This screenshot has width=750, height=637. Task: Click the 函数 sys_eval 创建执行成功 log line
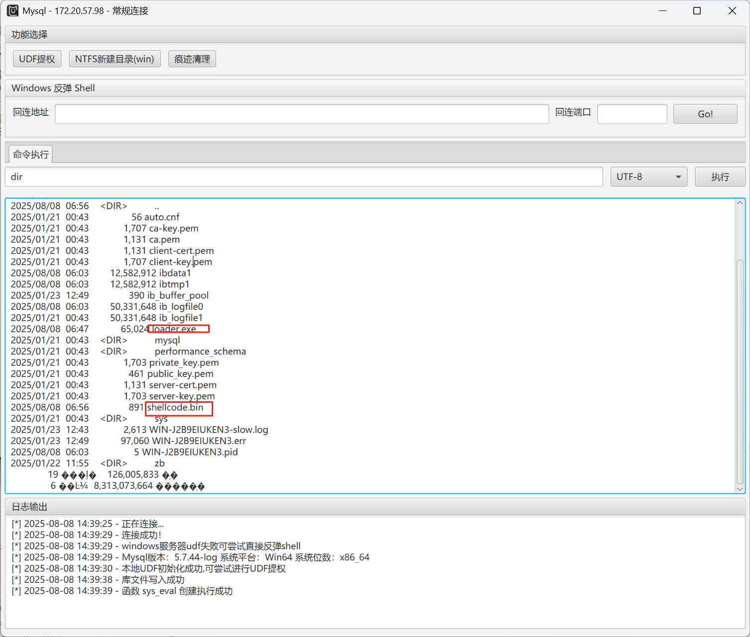point(122,591)
